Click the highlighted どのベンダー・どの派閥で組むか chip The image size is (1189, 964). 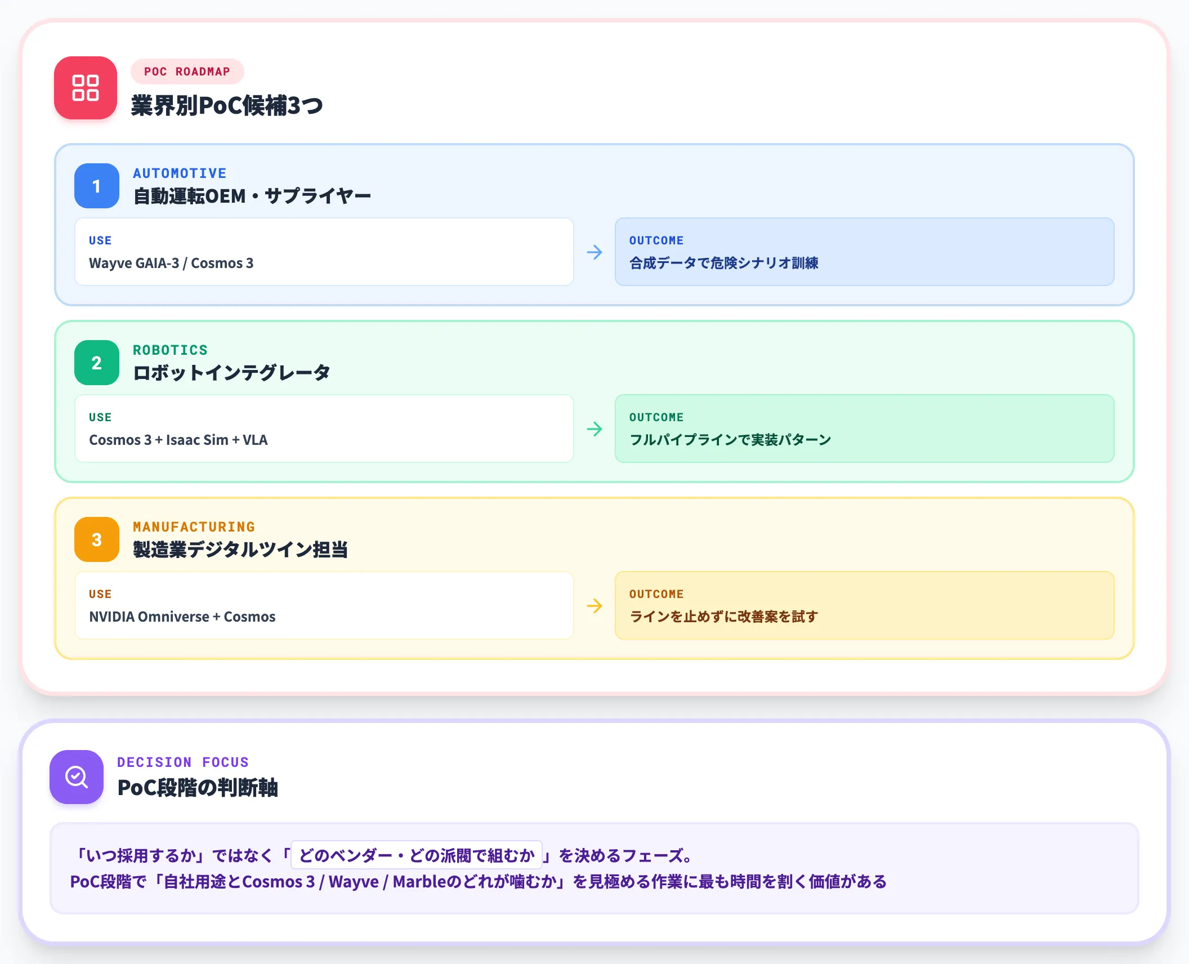pyautogui.click(x=417, y=855)
